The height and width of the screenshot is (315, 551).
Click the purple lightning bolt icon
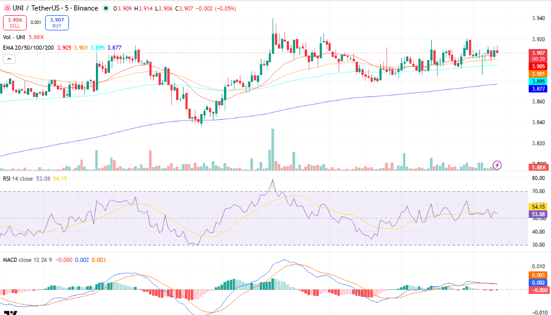[497, 165]
